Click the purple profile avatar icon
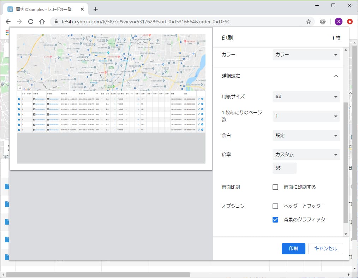 (338, 22)
